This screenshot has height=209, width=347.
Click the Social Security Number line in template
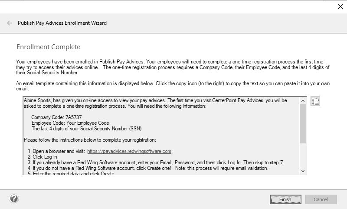pos(86,129)
